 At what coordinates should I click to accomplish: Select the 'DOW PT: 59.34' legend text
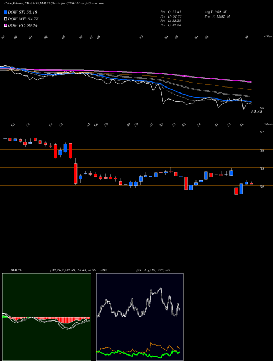(x=22, y=25)
